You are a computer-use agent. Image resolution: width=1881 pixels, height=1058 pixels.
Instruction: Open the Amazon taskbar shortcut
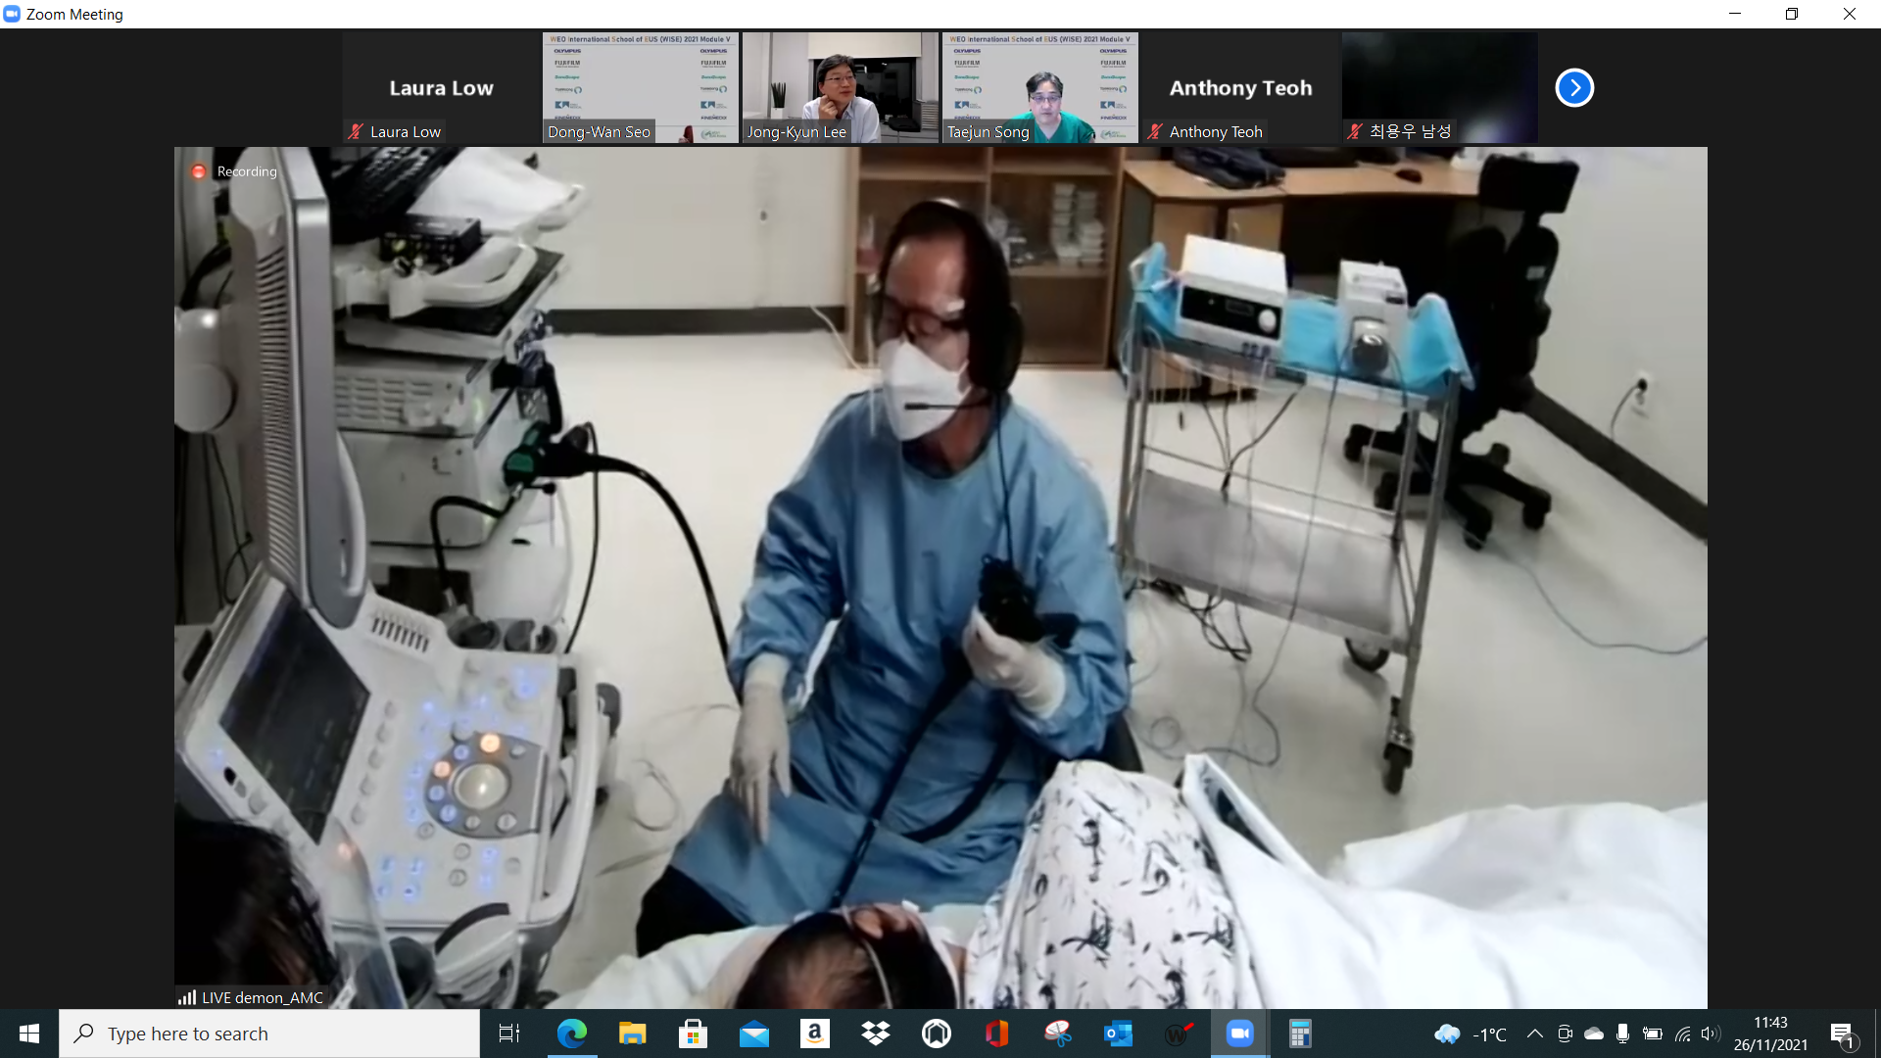click(814, 1034)
